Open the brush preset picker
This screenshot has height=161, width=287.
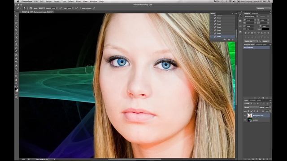pos(25,8)
